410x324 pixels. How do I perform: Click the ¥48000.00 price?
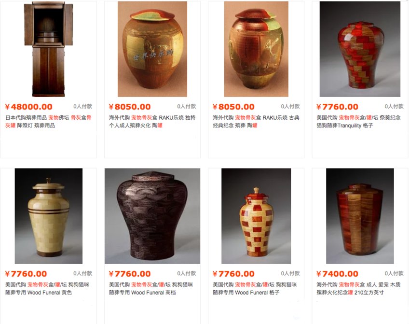(x=29, y=107)
